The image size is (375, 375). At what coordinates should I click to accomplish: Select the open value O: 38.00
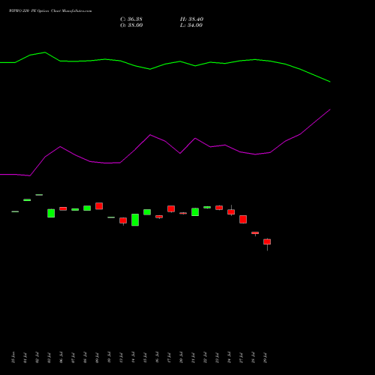(131, 25)
